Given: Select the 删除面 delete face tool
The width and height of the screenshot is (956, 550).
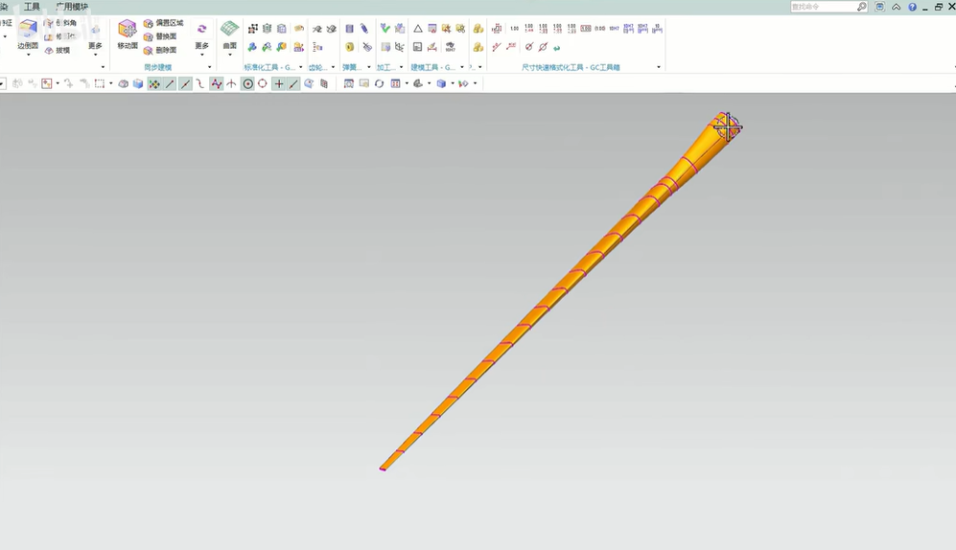Looking at the screenshot, I should coord(160,51).
